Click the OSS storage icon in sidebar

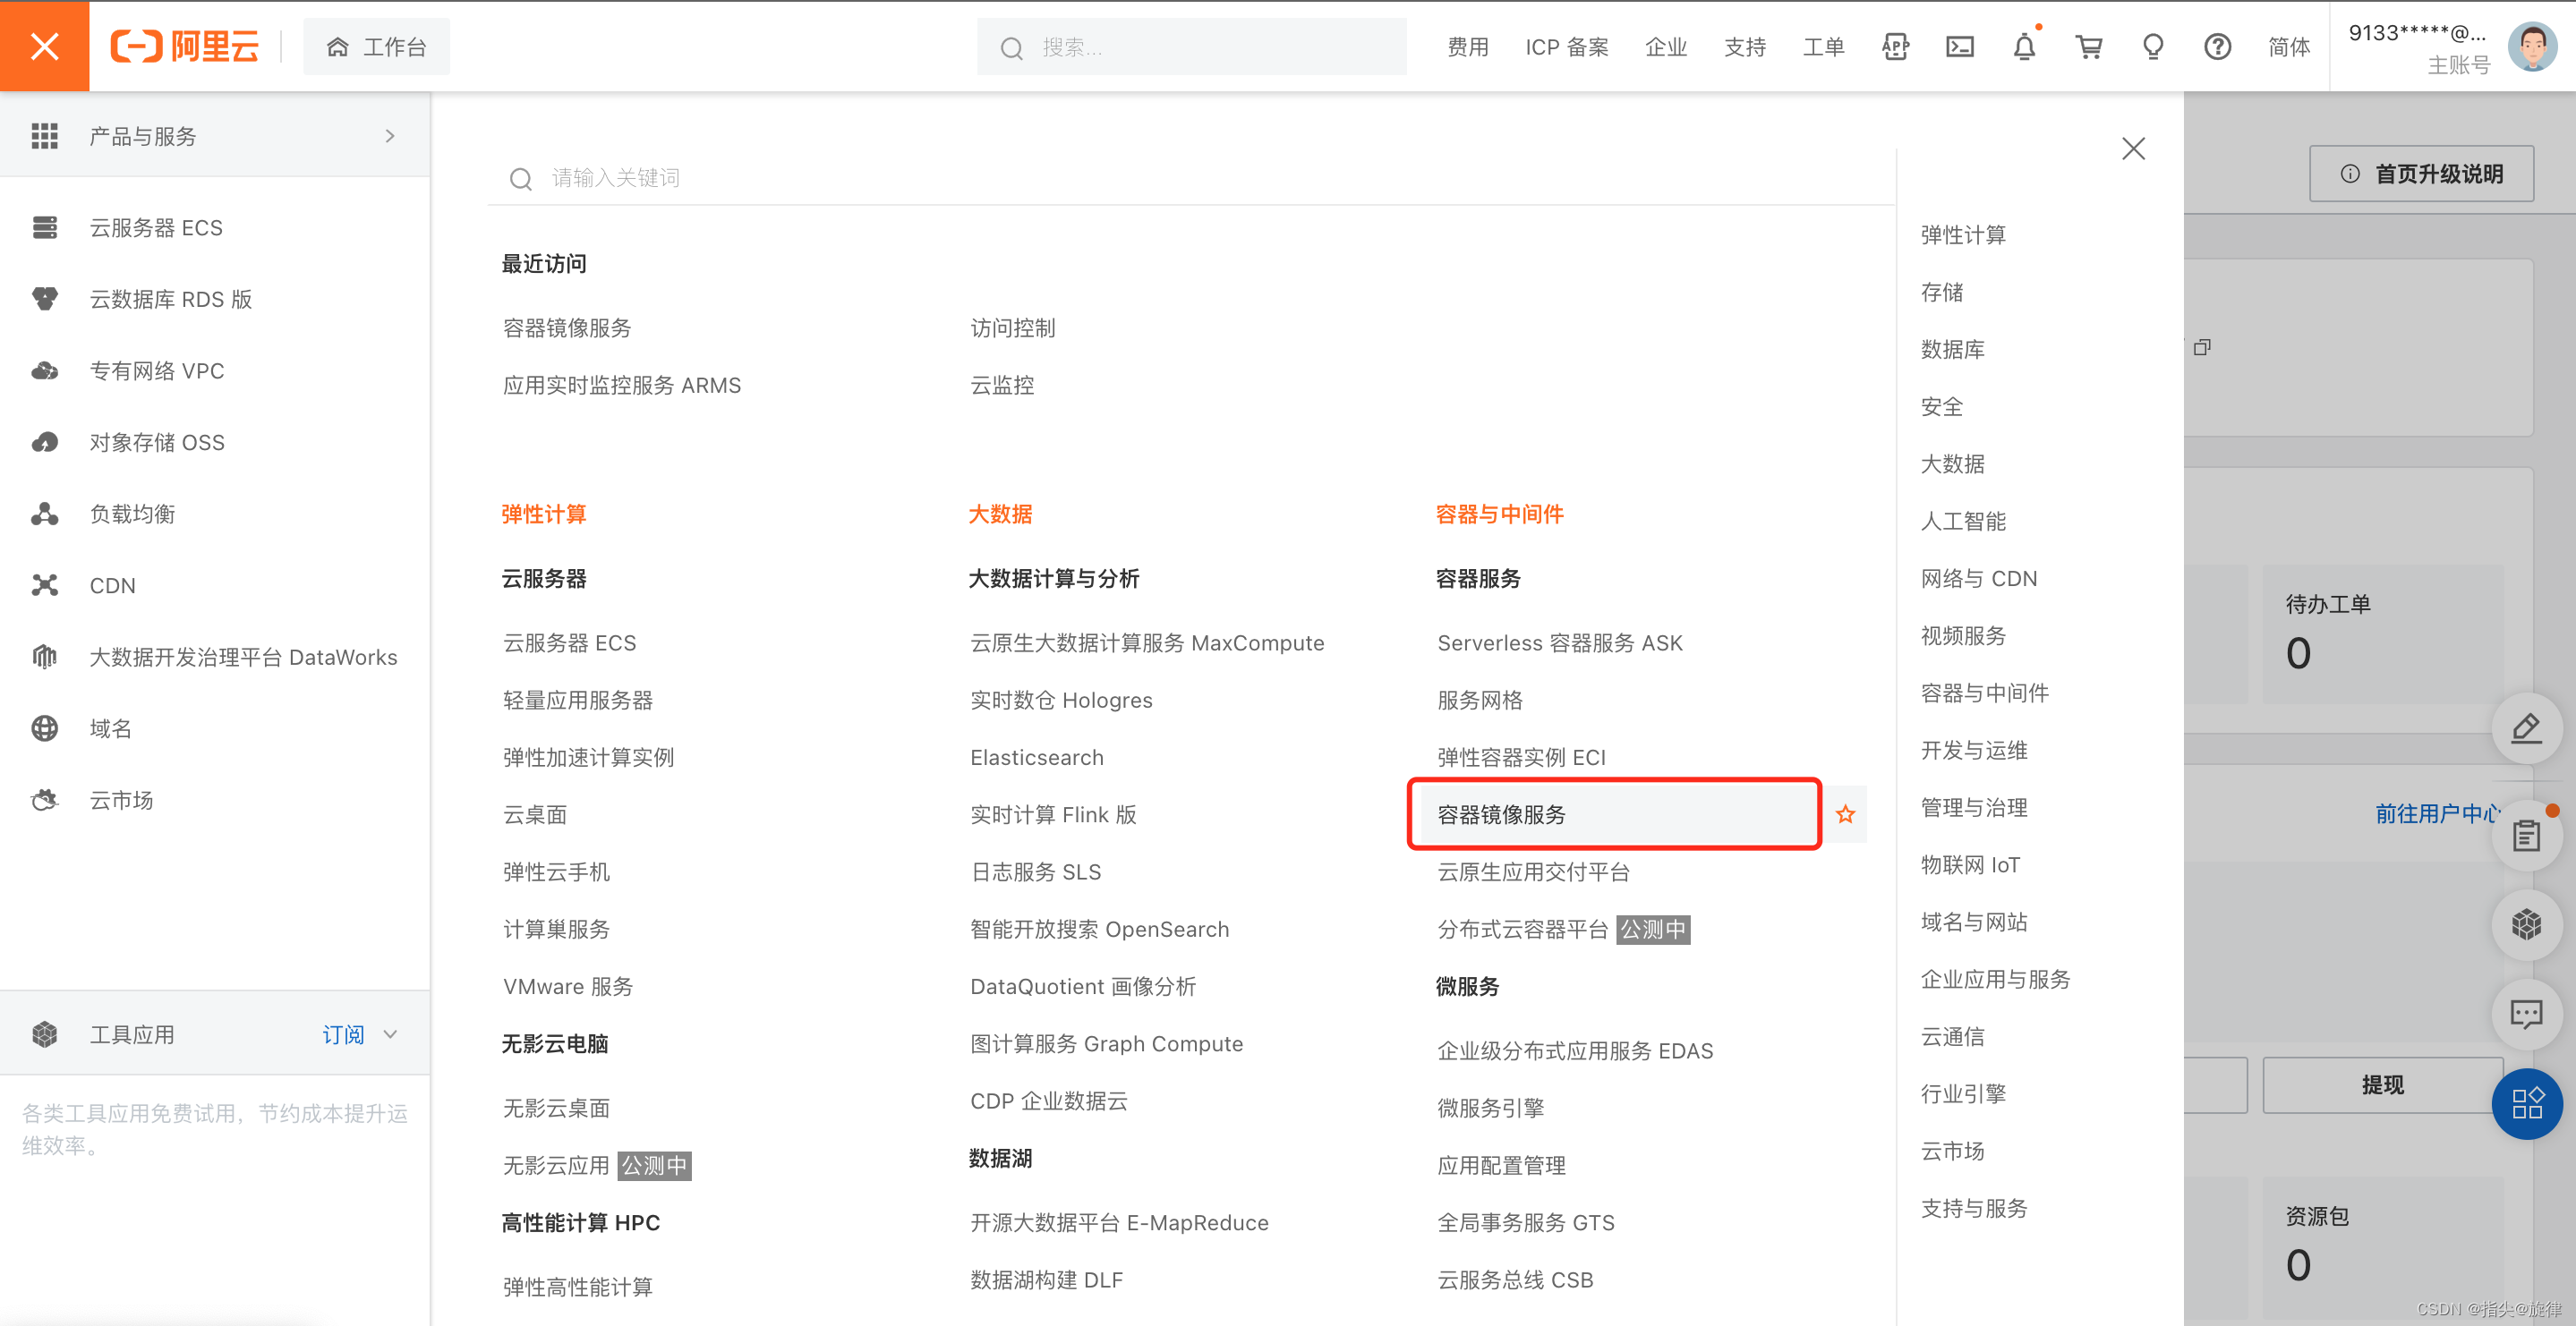pyautogui.click(x=45, y=442)
